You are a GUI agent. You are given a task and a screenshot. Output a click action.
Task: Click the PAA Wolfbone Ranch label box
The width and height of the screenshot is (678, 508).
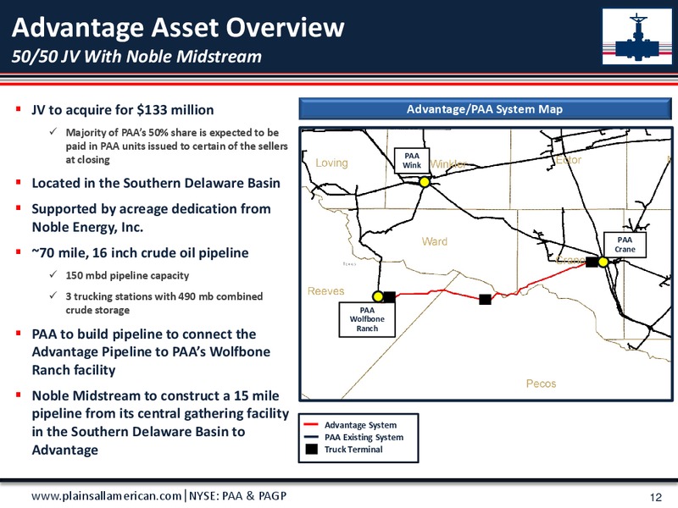[367, 319]
